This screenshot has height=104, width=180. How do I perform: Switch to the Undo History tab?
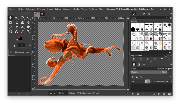[21, 46]
